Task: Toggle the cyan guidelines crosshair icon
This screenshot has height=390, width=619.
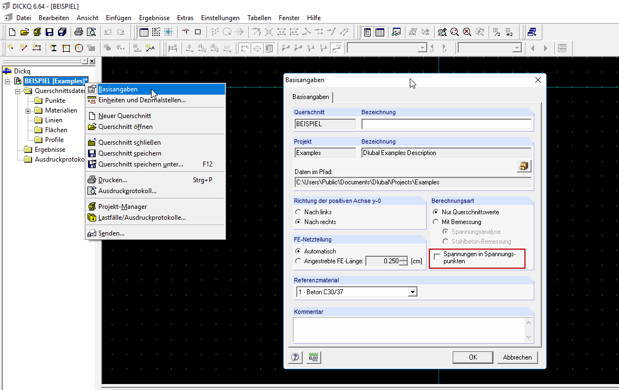Action: point(168,32)
